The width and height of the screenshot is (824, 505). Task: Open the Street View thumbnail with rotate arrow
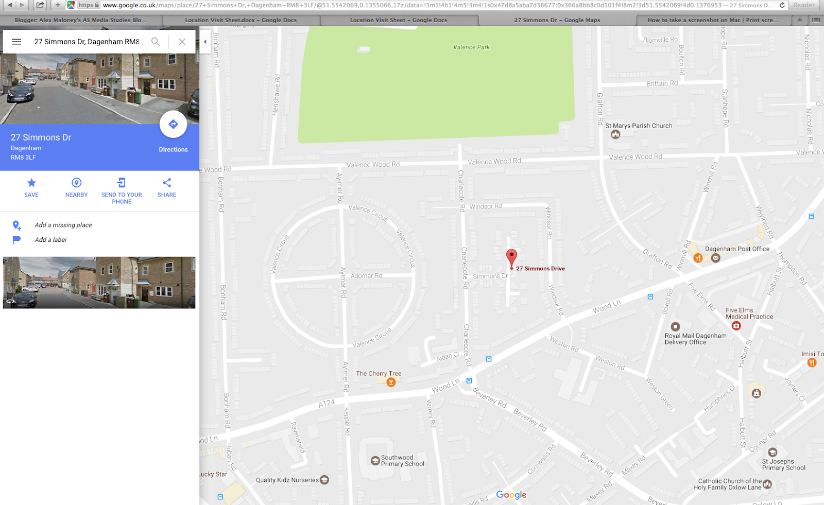point(99,283)
